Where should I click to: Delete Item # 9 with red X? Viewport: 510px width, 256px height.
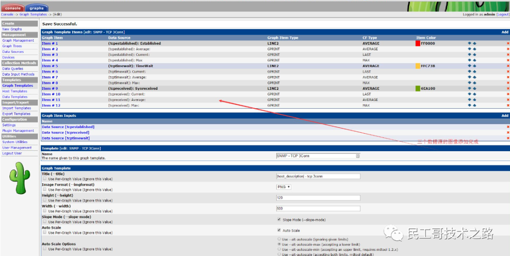pyautogui.click(x=508, y=88)
